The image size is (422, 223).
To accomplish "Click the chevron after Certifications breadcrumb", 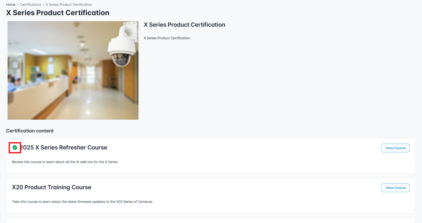I will click(43, 5).
